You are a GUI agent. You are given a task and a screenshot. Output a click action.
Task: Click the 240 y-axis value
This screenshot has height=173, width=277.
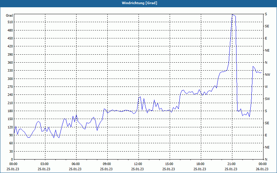coord(10,95)
